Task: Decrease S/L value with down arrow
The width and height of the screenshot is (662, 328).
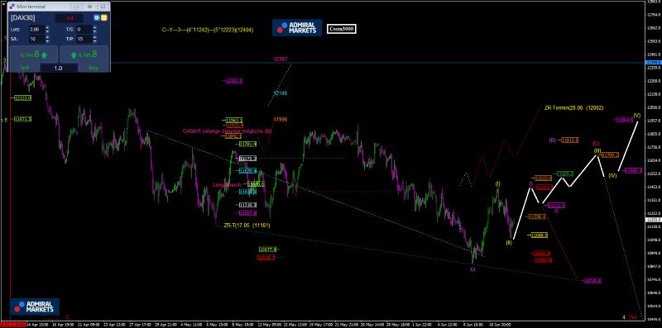Action: (x=47, y=40)
